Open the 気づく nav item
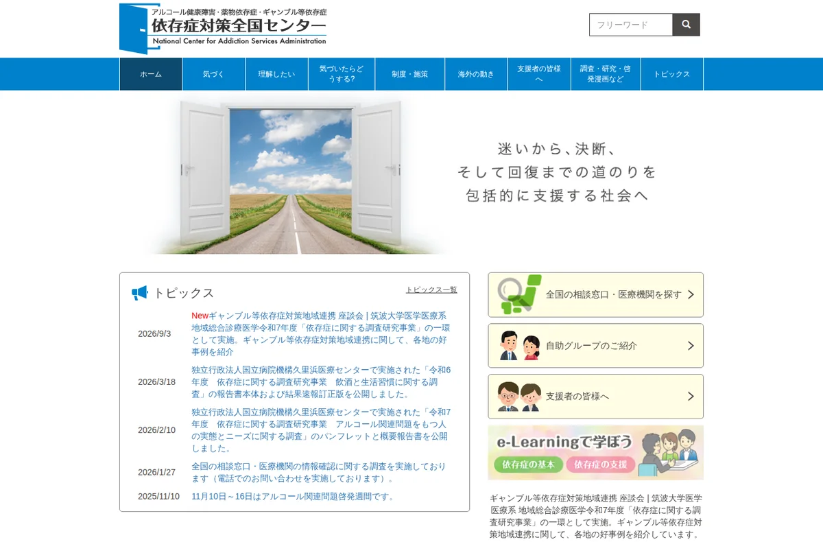 pos(214,74)
